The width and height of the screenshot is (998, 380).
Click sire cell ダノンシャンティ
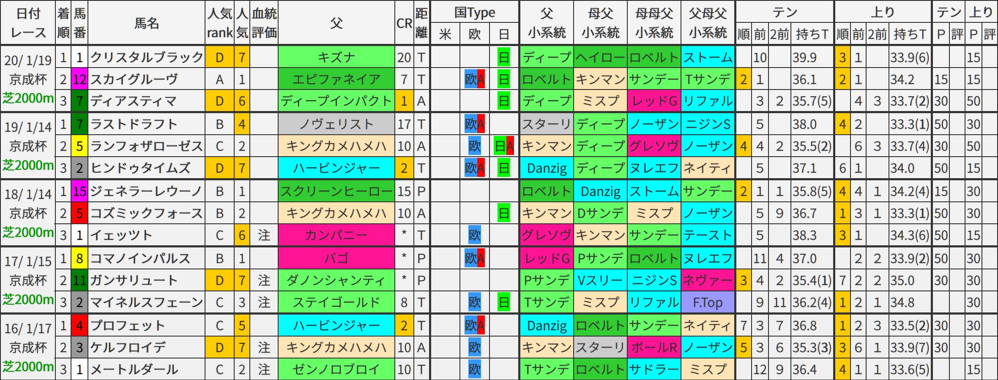tap(336, 280)
